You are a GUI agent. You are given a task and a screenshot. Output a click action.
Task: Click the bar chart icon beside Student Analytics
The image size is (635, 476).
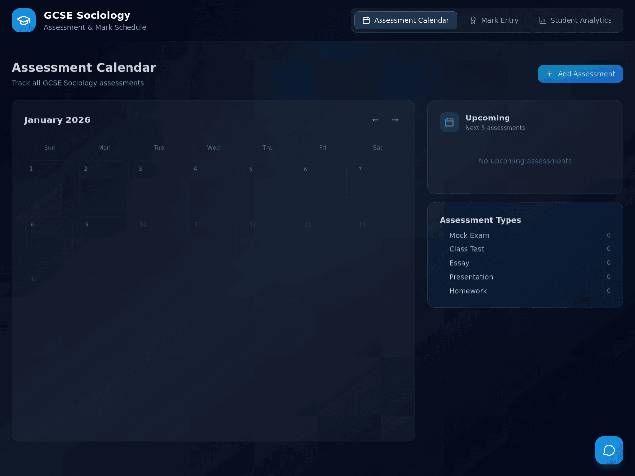(543, 20)
